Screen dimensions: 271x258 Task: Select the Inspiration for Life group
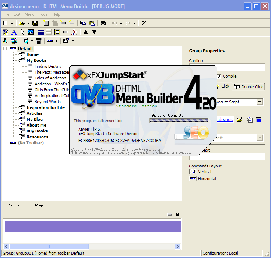click(45, 107)
